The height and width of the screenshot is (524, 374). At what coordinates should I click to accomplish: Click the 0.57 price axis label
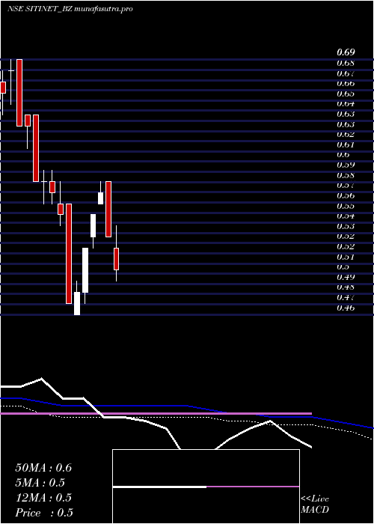click(346, 185)
